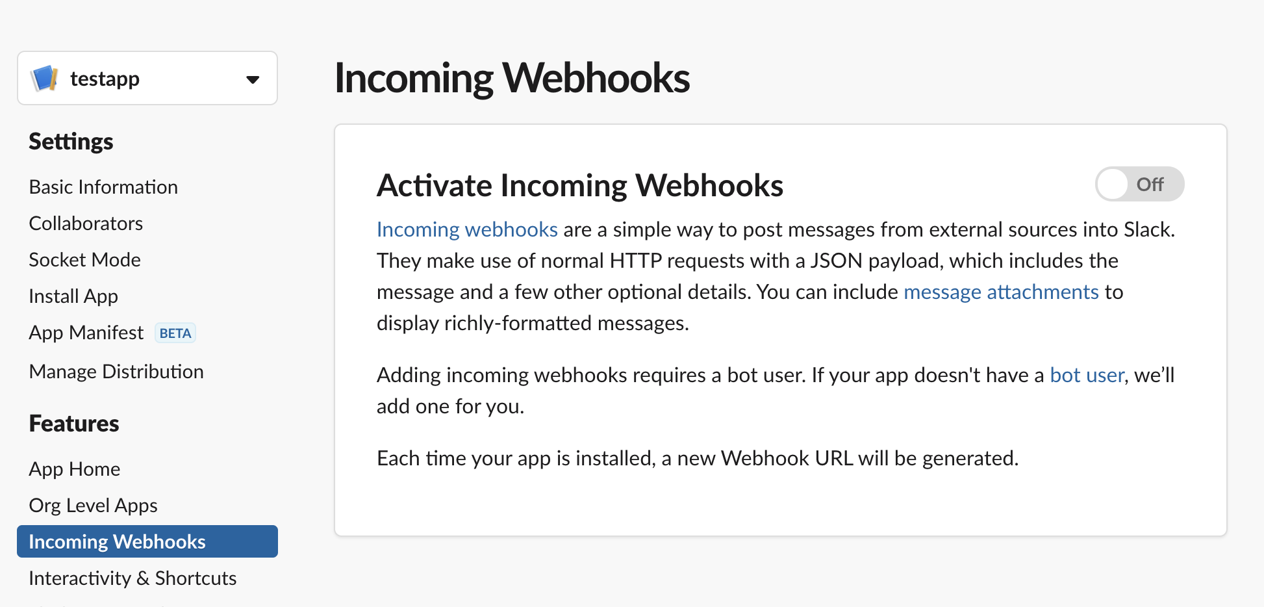Open the testapp app selector dropdown
This screenshot has width=1264, height=607.
147,79
